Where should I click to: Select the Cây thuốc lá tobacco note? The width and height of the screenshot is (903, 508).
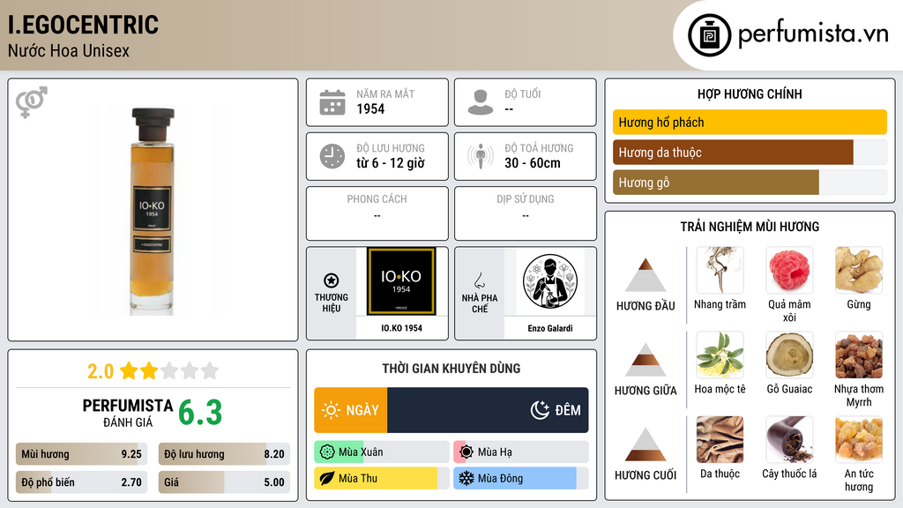coord(789,439)
